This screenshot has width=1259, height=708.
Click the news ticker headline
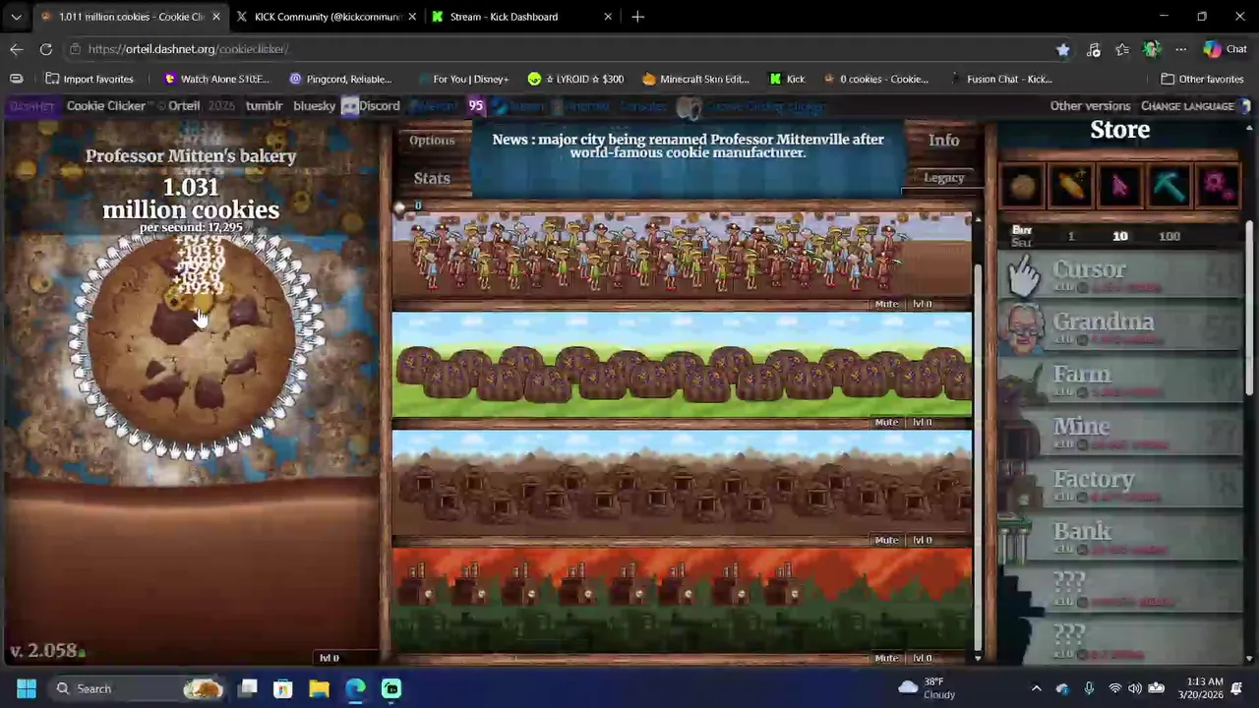[x=688, y=146]
